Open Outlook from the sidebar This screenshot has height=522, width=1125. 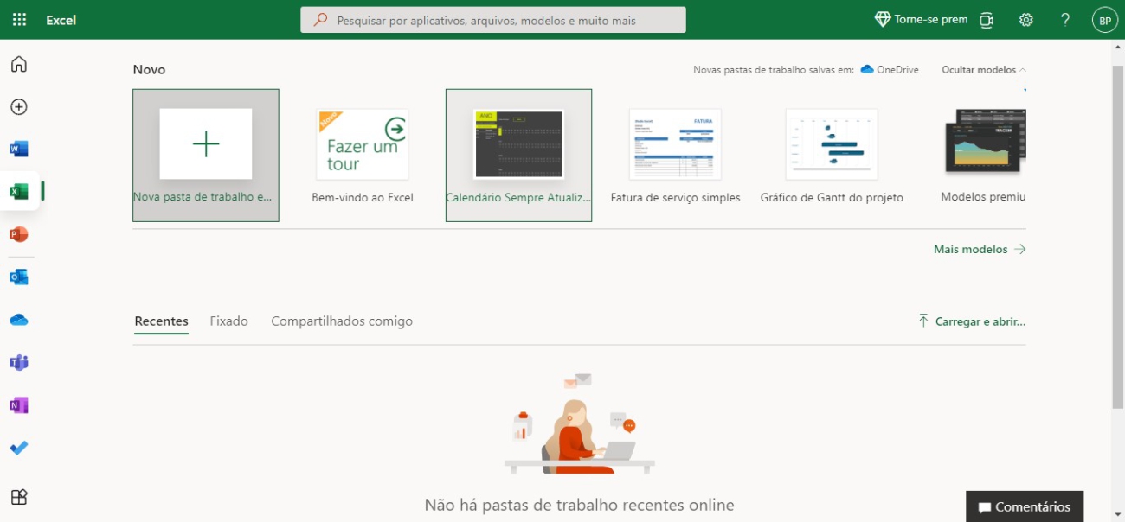click(19, 277)
